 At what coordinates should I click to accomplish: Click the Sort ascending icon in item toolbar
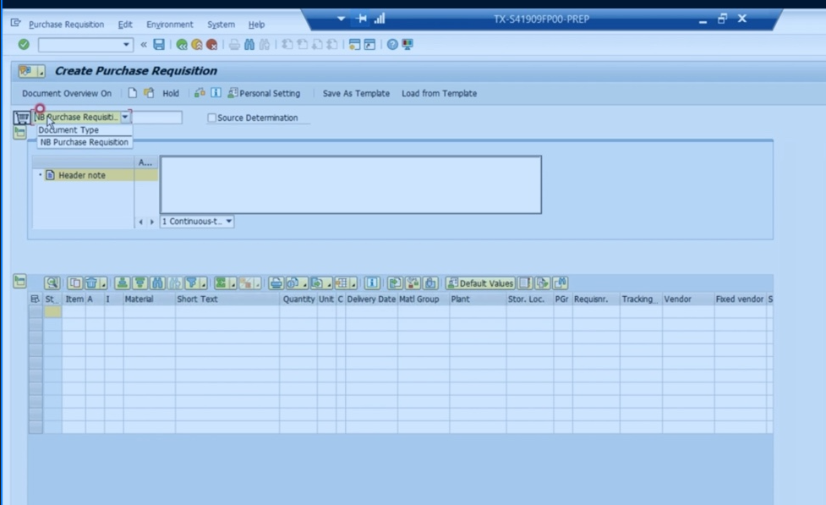(x=123, y=283)
